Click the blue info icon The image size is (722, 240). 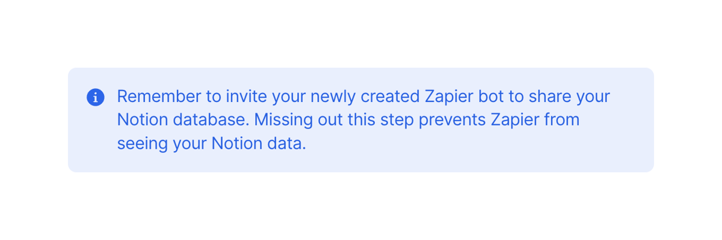pyautogui.click(x=96, y=97)
